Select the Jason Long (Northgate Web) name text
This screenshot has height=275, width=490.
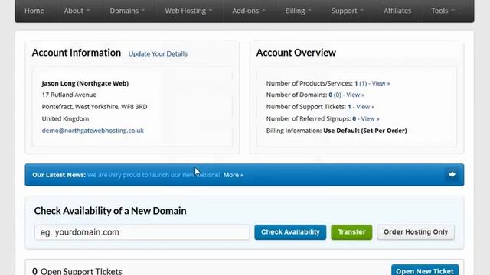[85, 83]
